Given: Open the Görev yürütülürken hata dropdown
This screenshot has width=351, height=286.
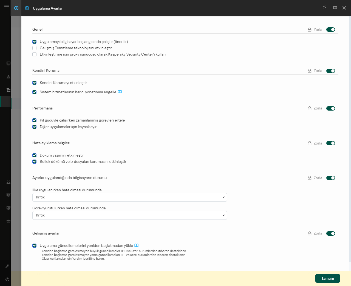Looking at the screenshot, I should click(129, 215).
